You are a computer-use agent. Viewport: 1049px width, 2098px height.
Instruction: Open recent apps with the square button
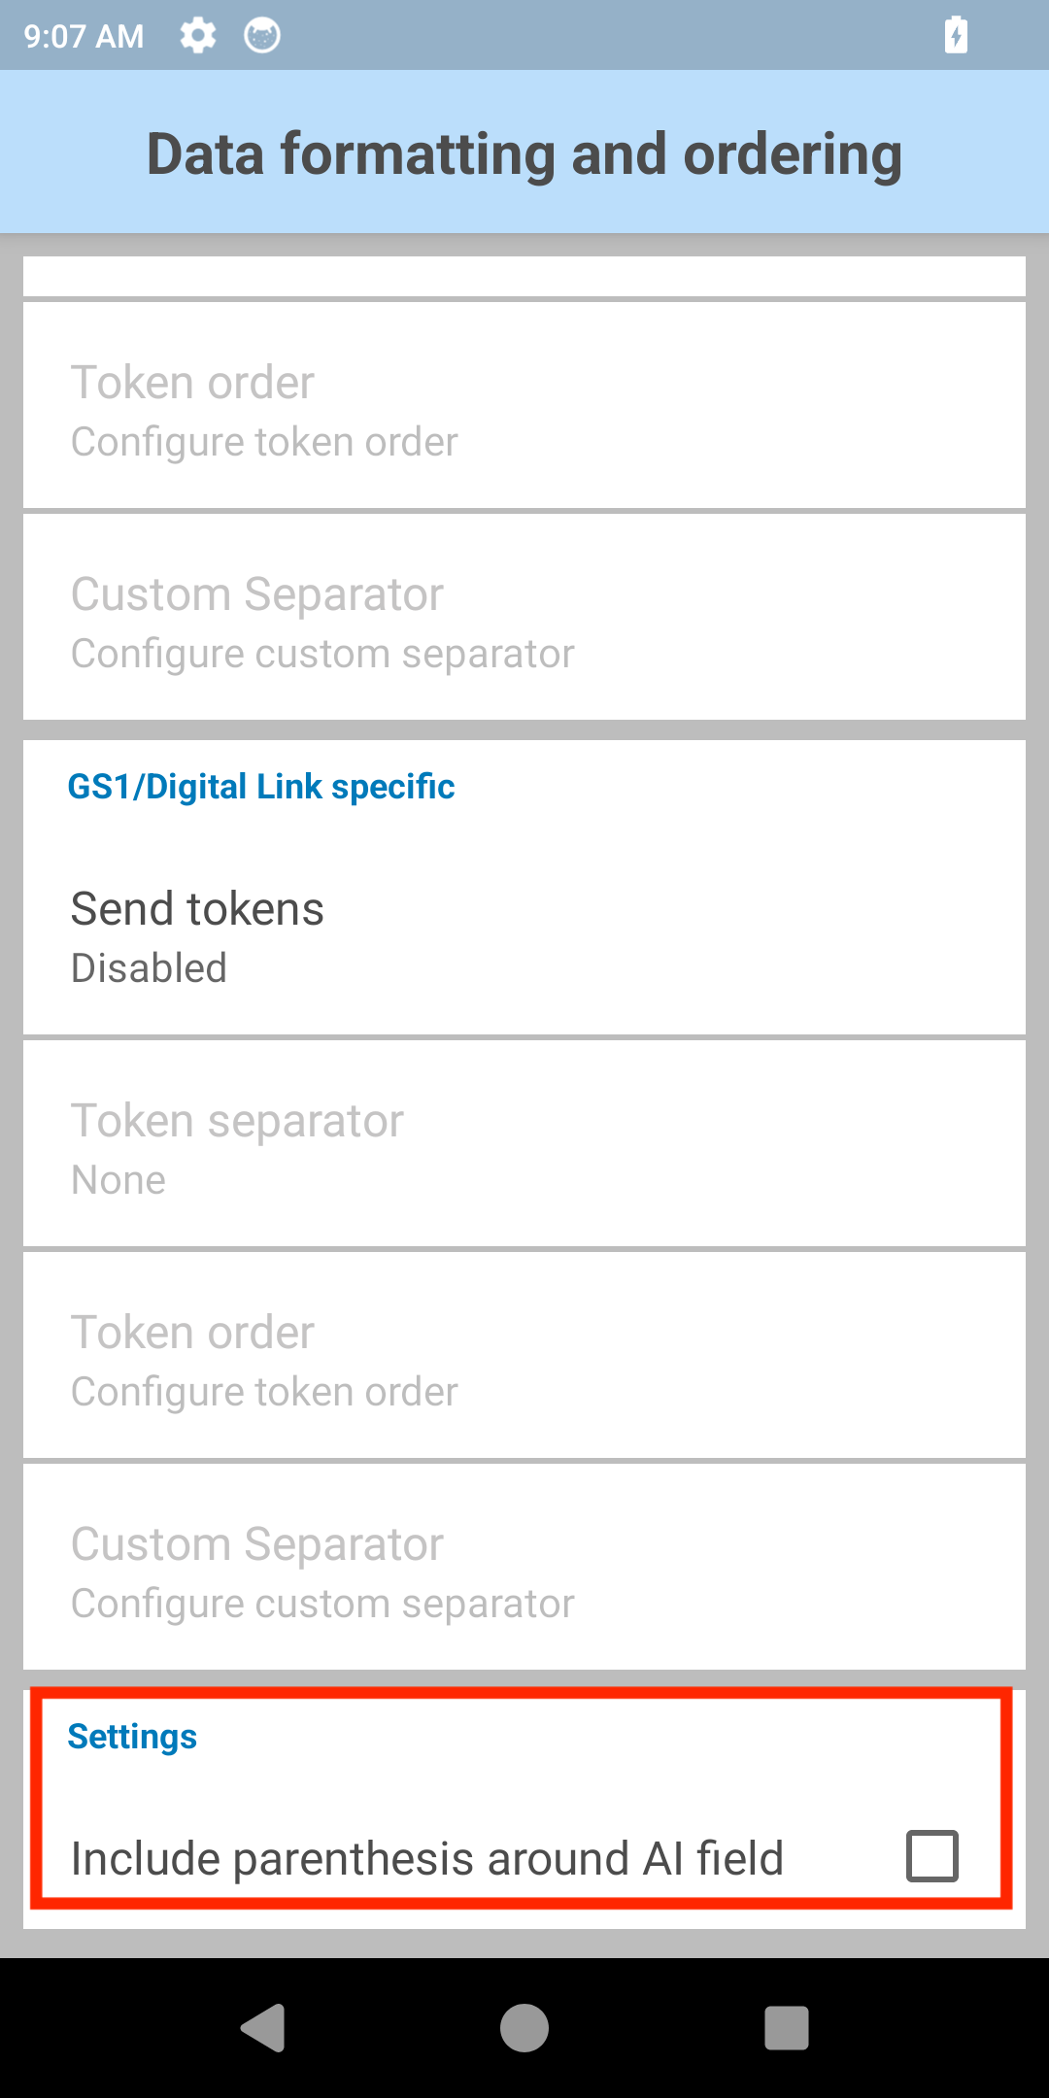pyautogui.click(x=787, y=2028)
